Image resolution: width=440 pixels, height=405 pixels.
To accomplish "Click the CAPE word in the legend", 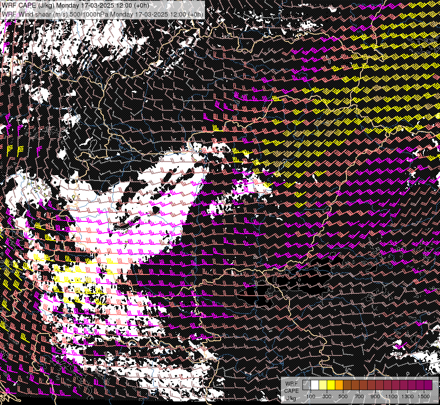I will pyautogui.click(x=292, y=391).
